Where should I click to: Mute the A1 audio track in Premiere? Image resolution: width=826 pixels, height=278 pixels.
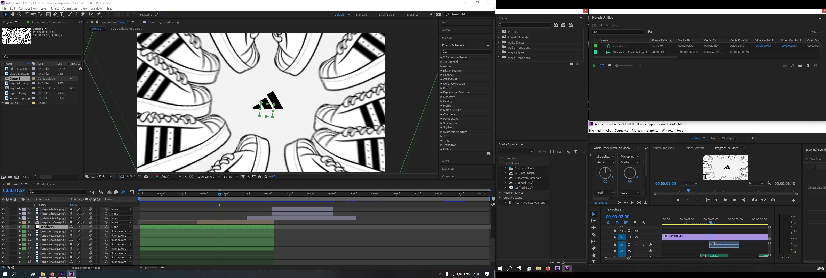click(636, 245)
